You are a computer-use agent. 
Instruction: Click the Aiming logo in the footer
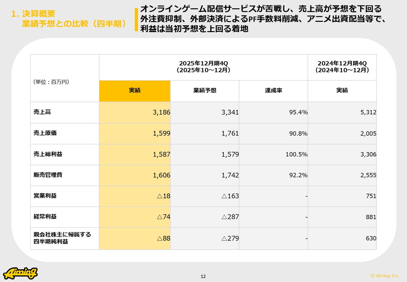21,272
